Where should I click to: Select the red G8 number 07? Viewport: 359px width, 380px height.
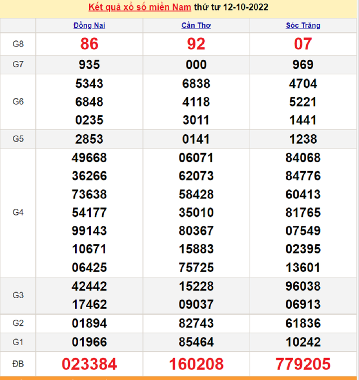tap(303, 44)
